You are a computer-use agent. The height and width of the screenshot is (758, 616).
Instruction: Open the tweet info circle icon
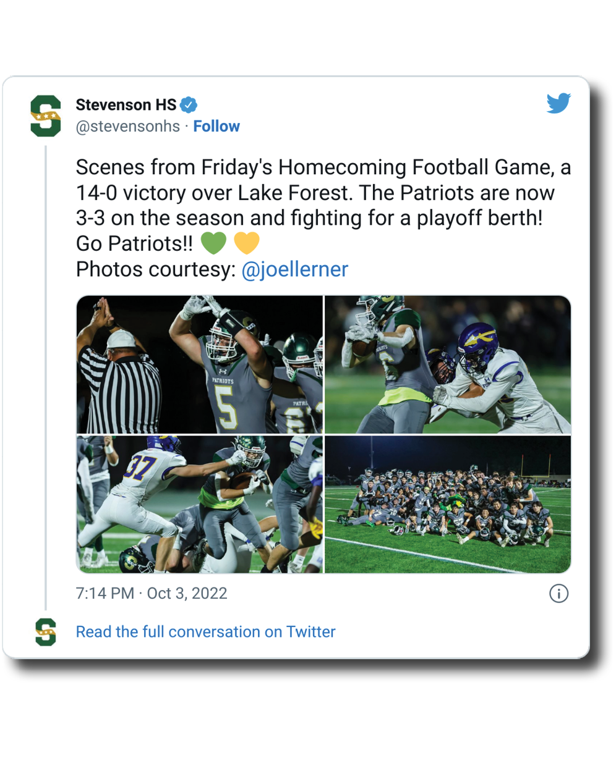558,594
